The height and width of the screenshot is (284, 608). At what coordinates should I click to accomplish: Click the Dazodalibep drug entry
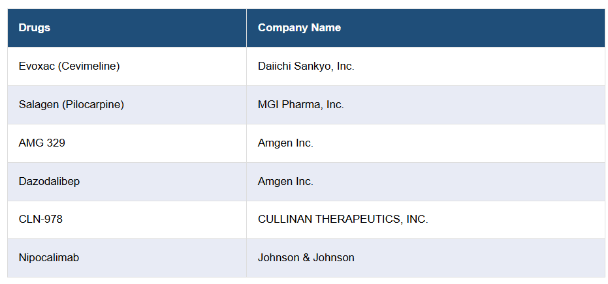(x=49, y=182)
